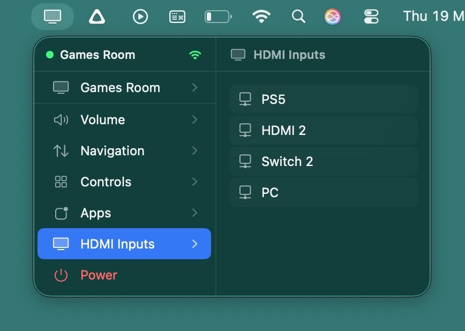
Task: Click the battery status icon
Action: [x=218, y=17]
